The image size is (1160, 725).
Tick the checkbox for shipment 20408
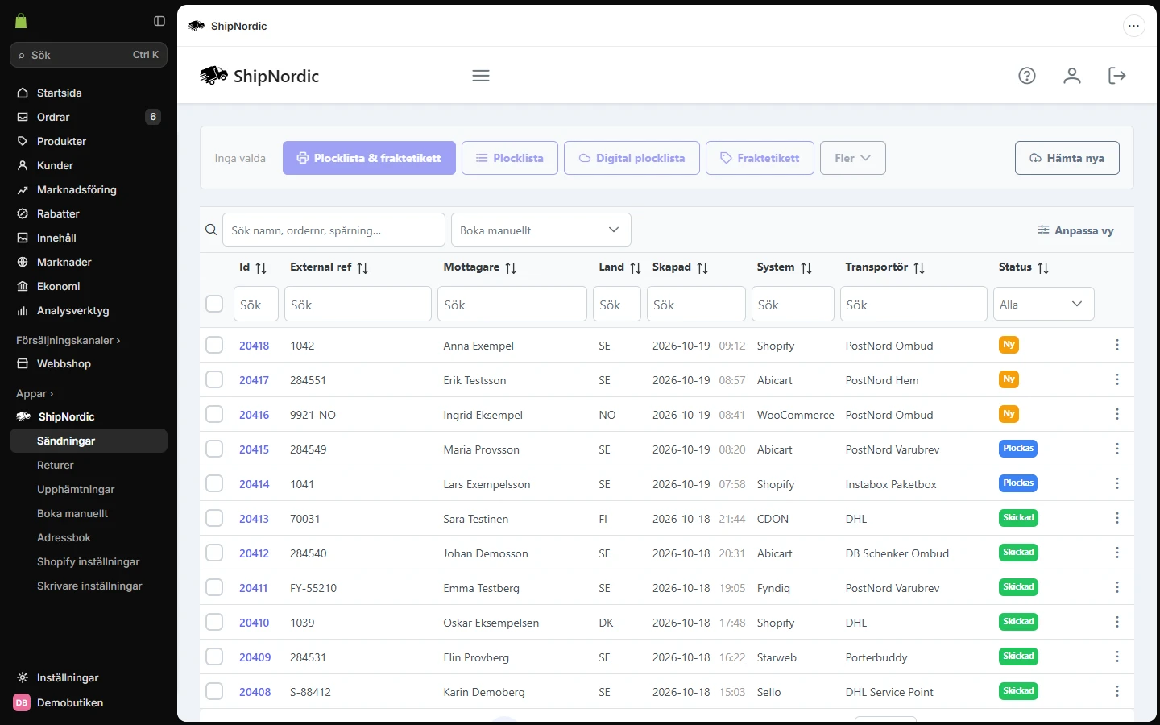pyautogui.click(x=214, y=691)
